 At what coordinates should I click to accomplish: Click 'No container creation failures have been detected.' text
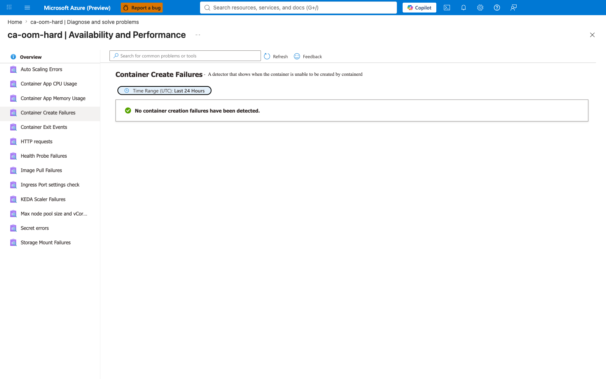[x=197, y=111]
